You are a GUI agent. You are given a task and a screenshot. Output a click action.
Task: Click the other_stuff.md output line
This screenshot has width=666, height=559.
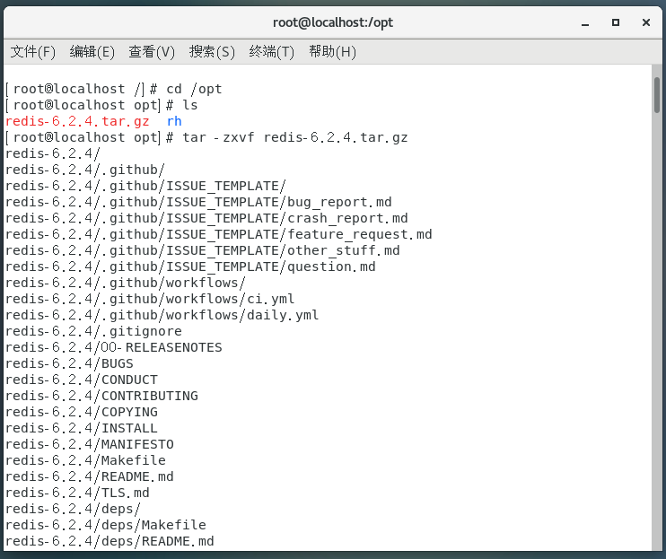(x=203, y=250)
